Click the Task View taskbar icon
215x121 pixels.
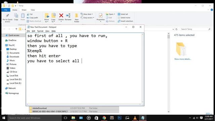(x=66, y=118)
